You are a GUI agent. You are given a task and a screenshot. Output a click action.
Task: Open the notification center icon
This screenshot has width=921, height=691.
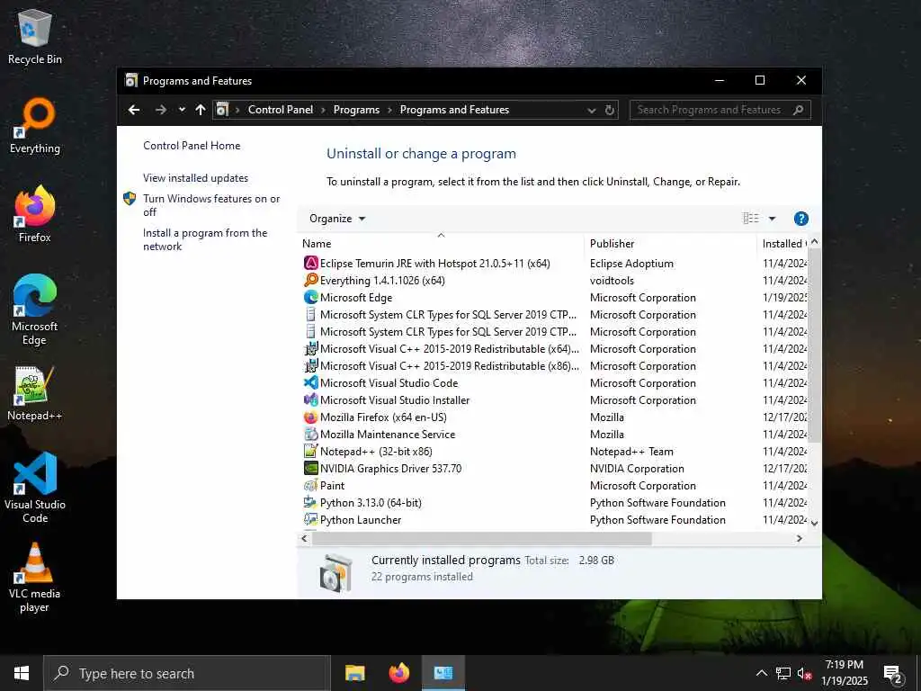click(893, 673)
